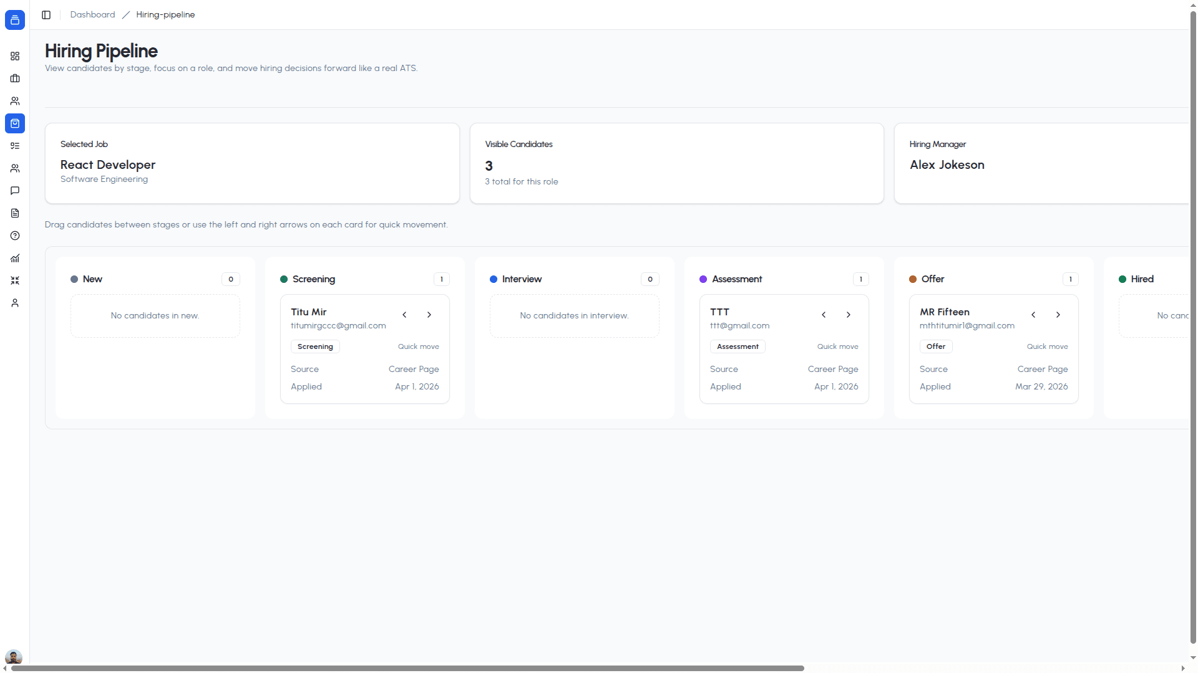This screenshot has width=1198, height=673.
Task: Click Quick move label on MR Fifteen card
Action: pyautogui.click(x=1048, y=346)
